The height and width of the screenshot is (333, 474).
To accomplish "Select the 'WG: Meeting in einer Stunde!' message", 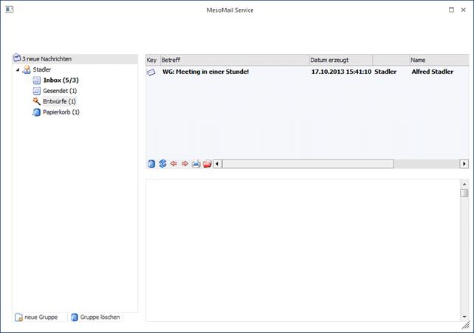I will click(207, 72).
